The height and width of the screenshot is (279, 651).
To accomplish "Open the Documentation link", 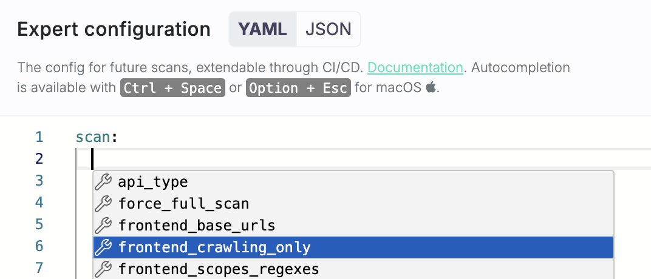I will click(x=415, y=67).
